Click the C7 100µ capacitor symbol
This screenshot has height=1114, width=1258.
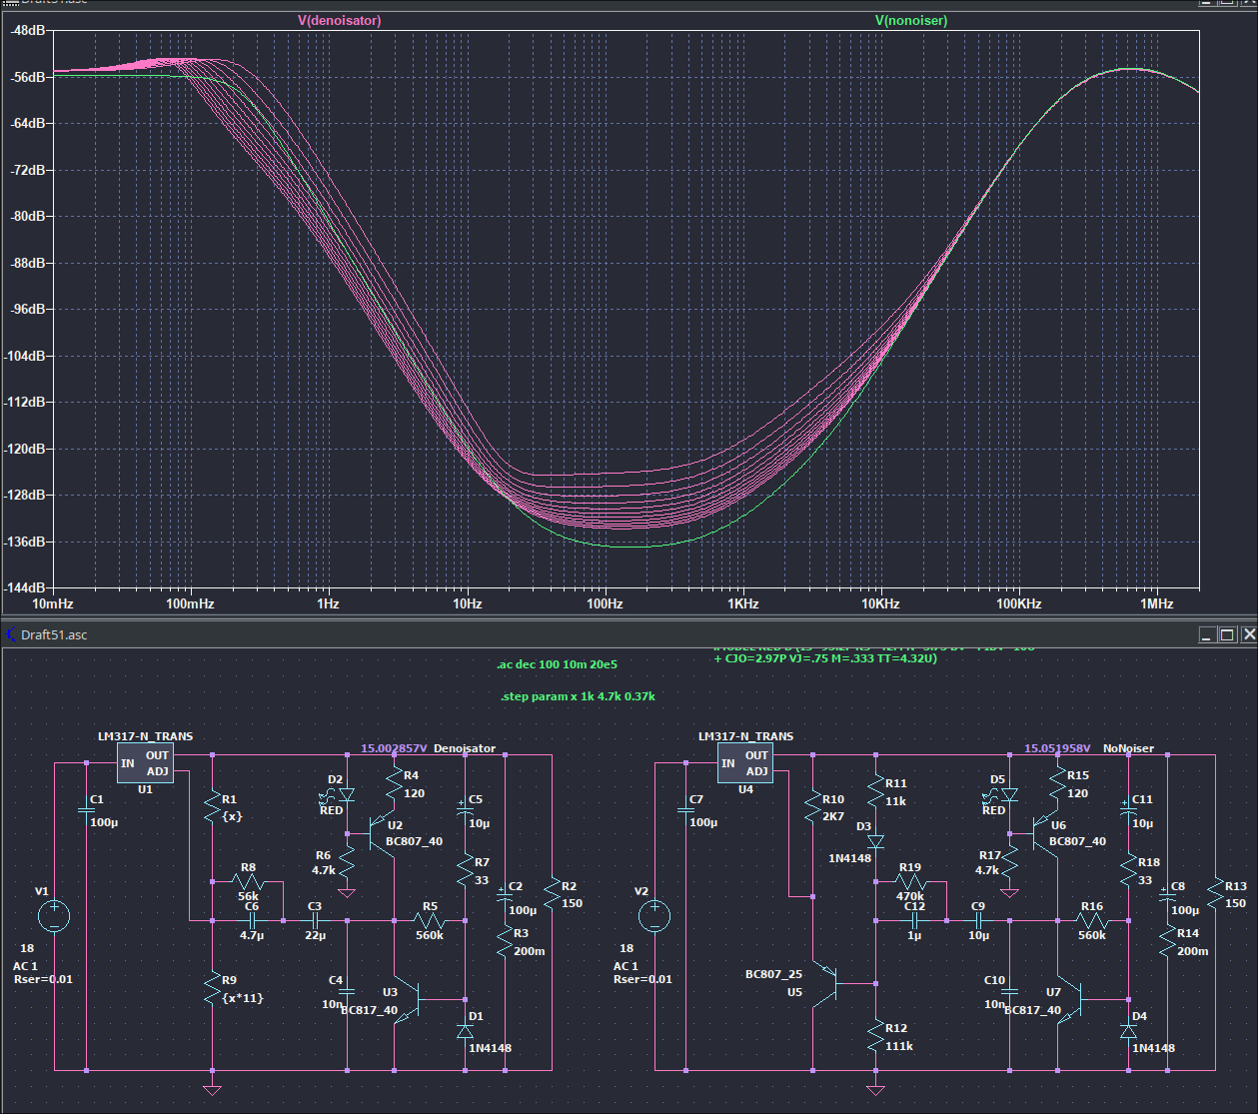tap(686, 810)
